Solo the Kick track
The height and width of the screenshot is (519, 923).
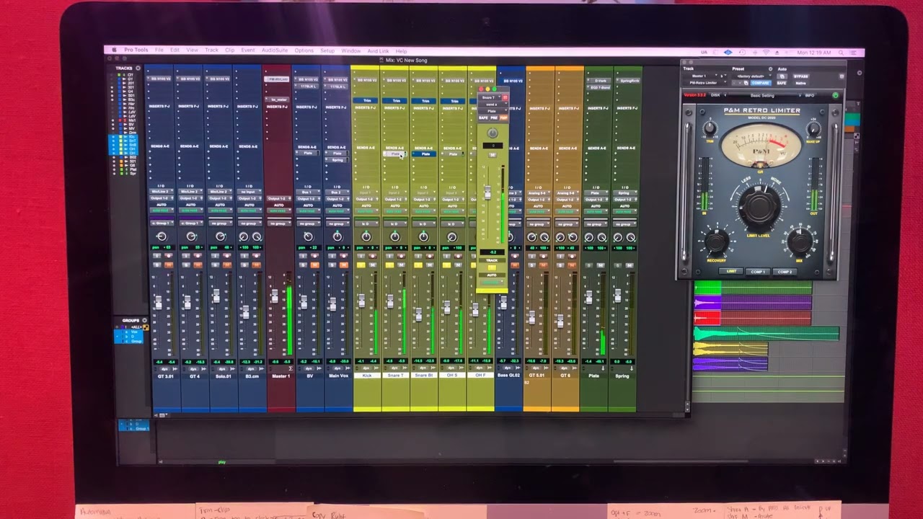click(362, 265)
